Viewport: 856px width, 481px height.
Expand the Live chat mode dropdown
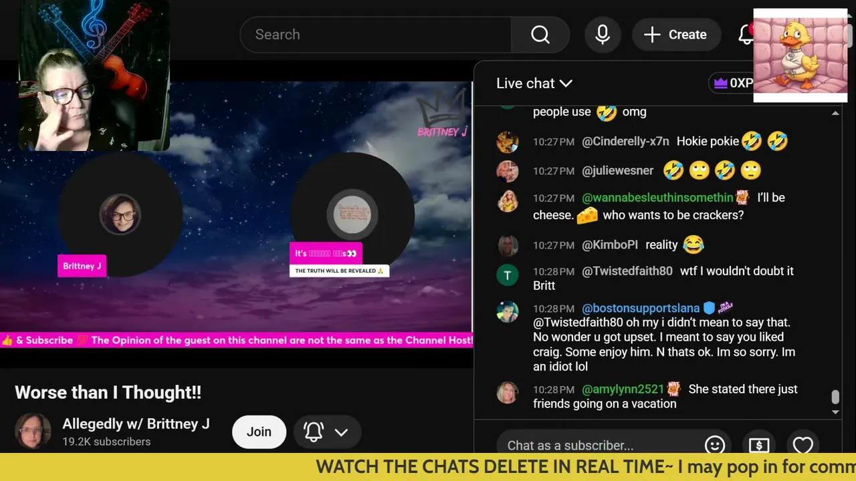tap(534, 84)
